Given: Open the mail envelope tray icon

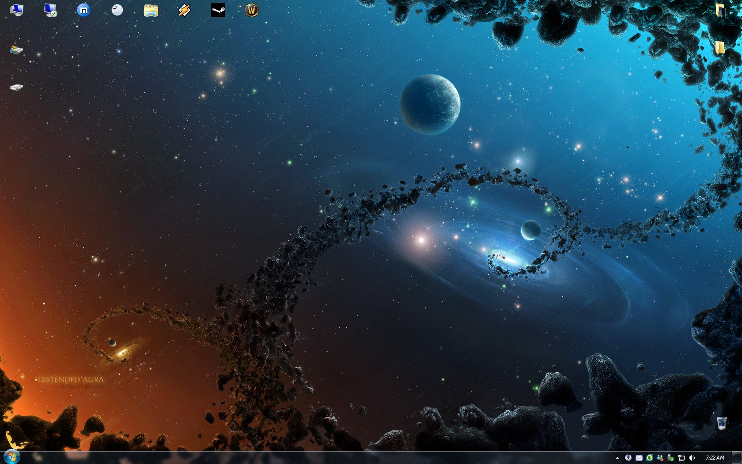Looking at the screenshot, I should 639,458.
